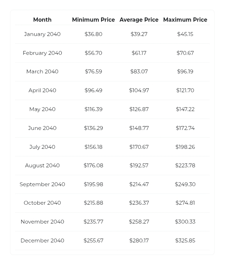225x263 pixels.
Task: Click the August 2040 maximum price $223.78
Action: [185, 166]
